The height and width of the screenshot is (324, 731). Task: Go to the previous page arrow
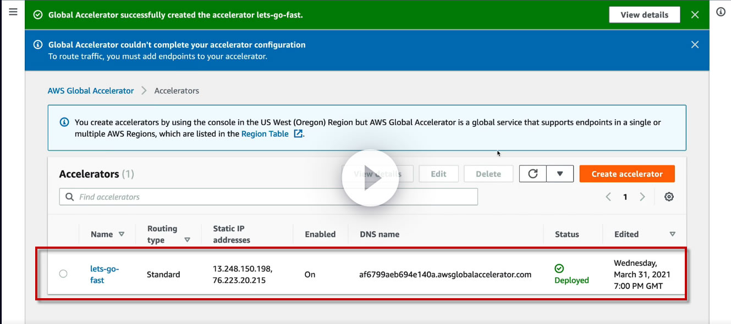tap(608, 197)
